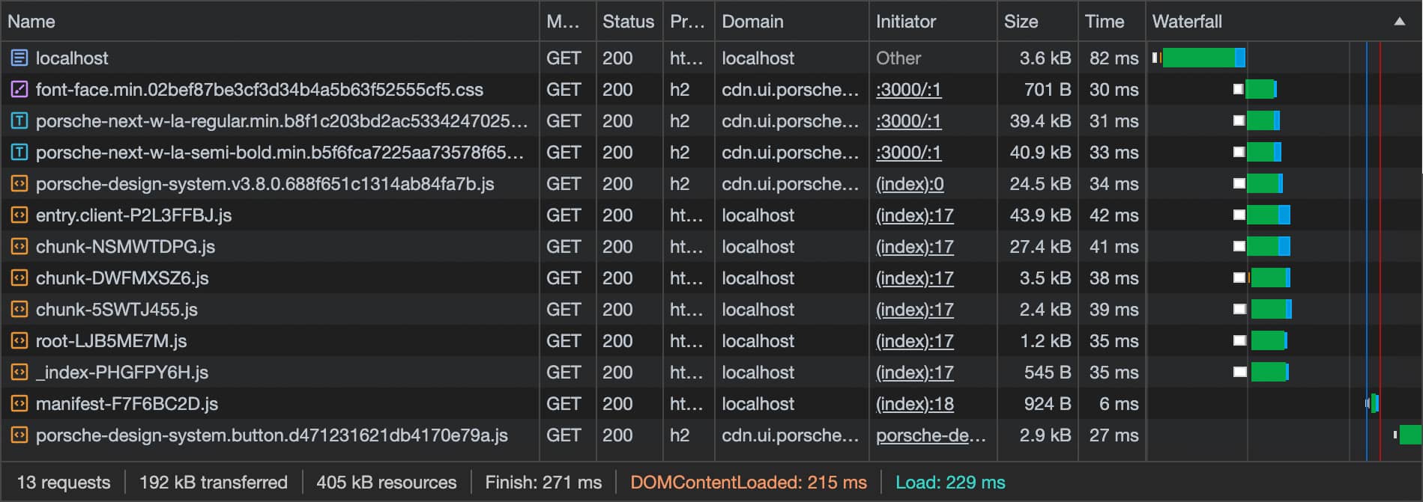Click the script icon for manifest-F7F6BC2D.js
This screenshot has height=502, width=1423.
click(x=19, y=403)
